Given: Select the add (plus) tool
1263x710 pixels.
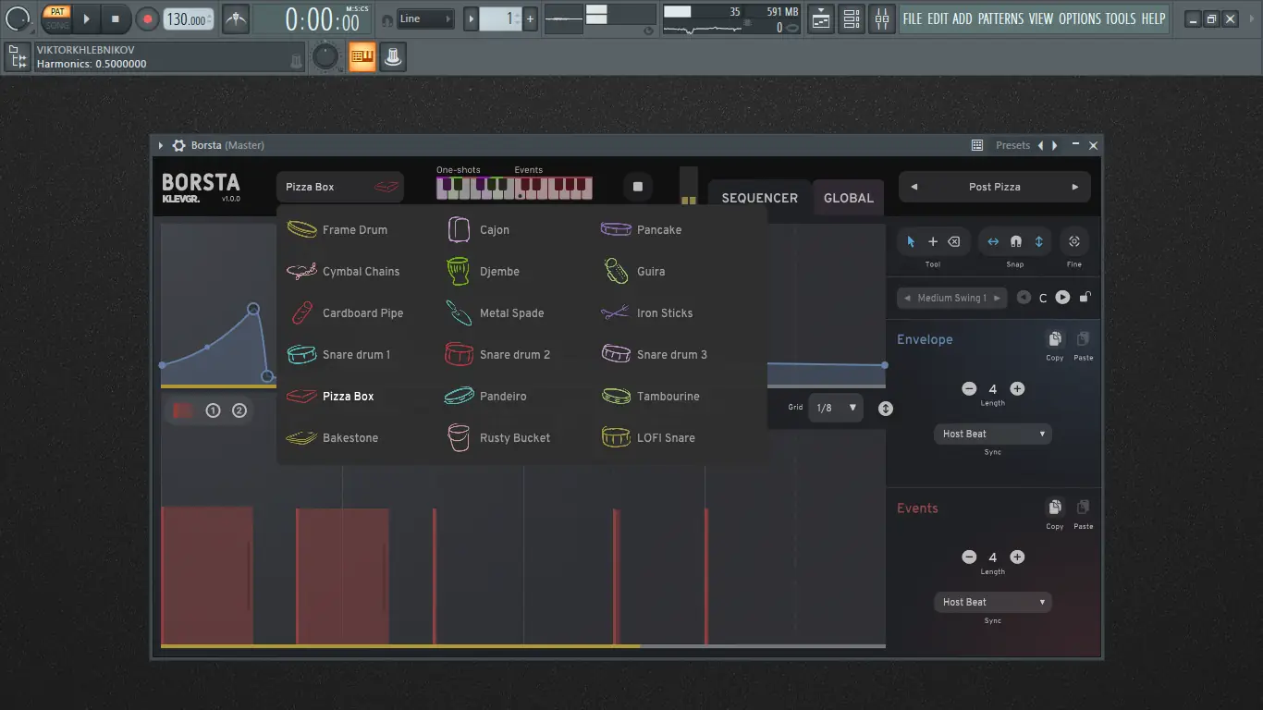Looking at the screenshot, I should point(933,241).
